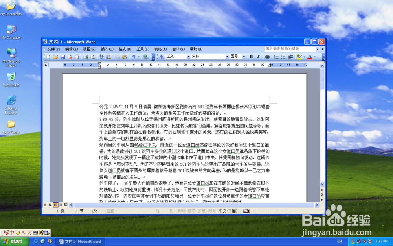Open Styles and Formatting pane icon
This screenshot has width=393, height=246.
(x=162, y=57)
